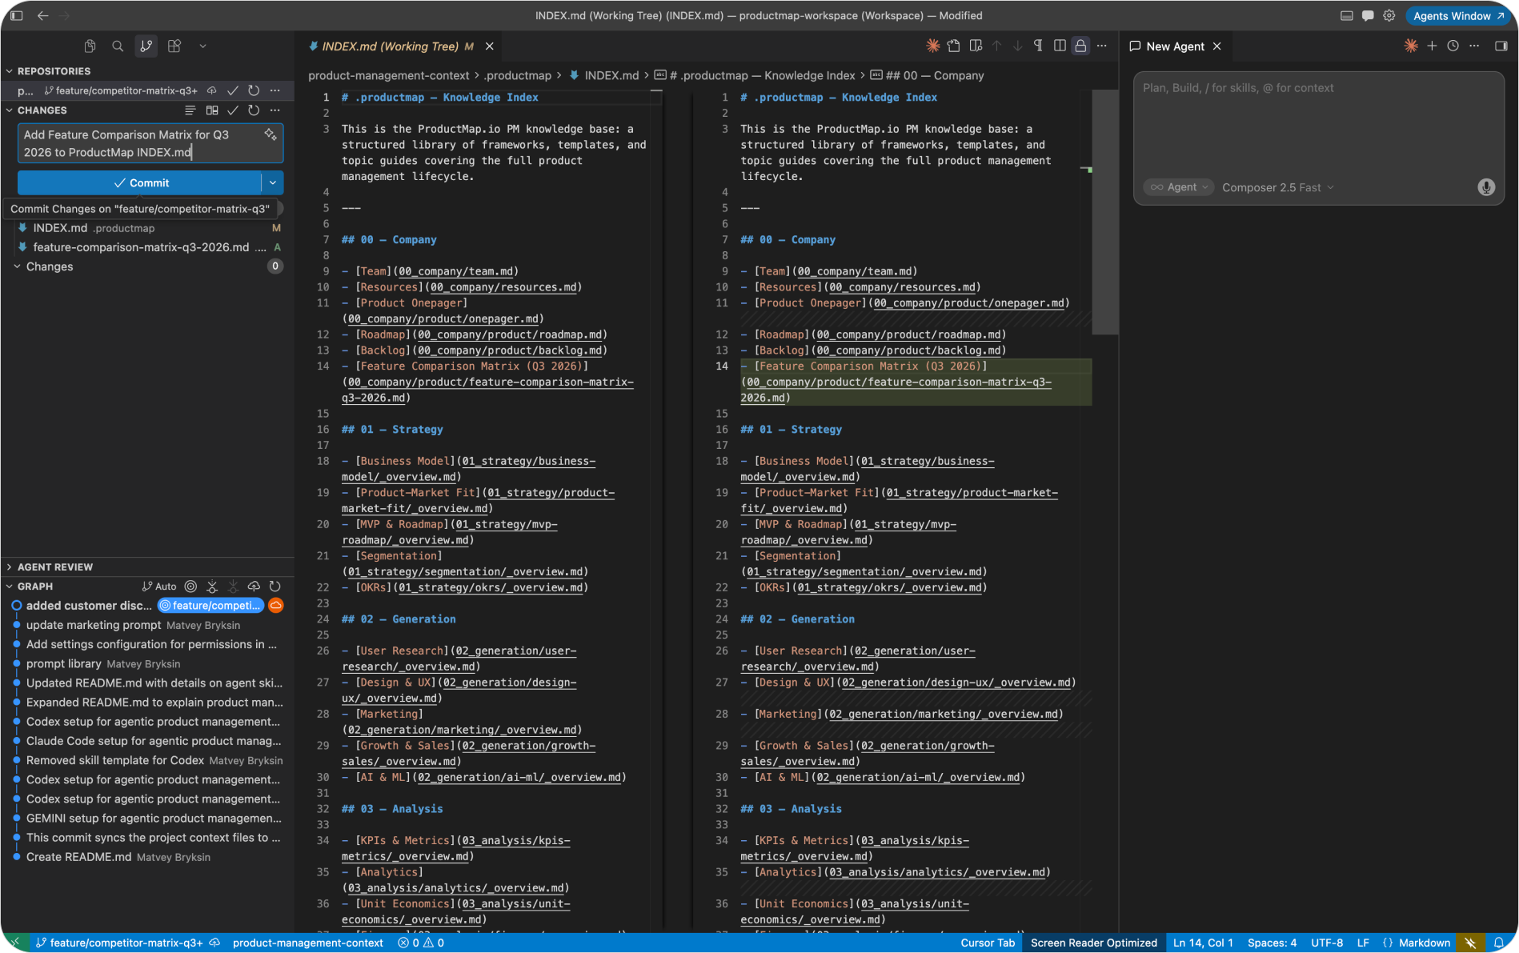This screenshot has height=953, width=1519.
Task: Toggle whitespace paragraph mark icon
Action: [x=1038, y=46]
